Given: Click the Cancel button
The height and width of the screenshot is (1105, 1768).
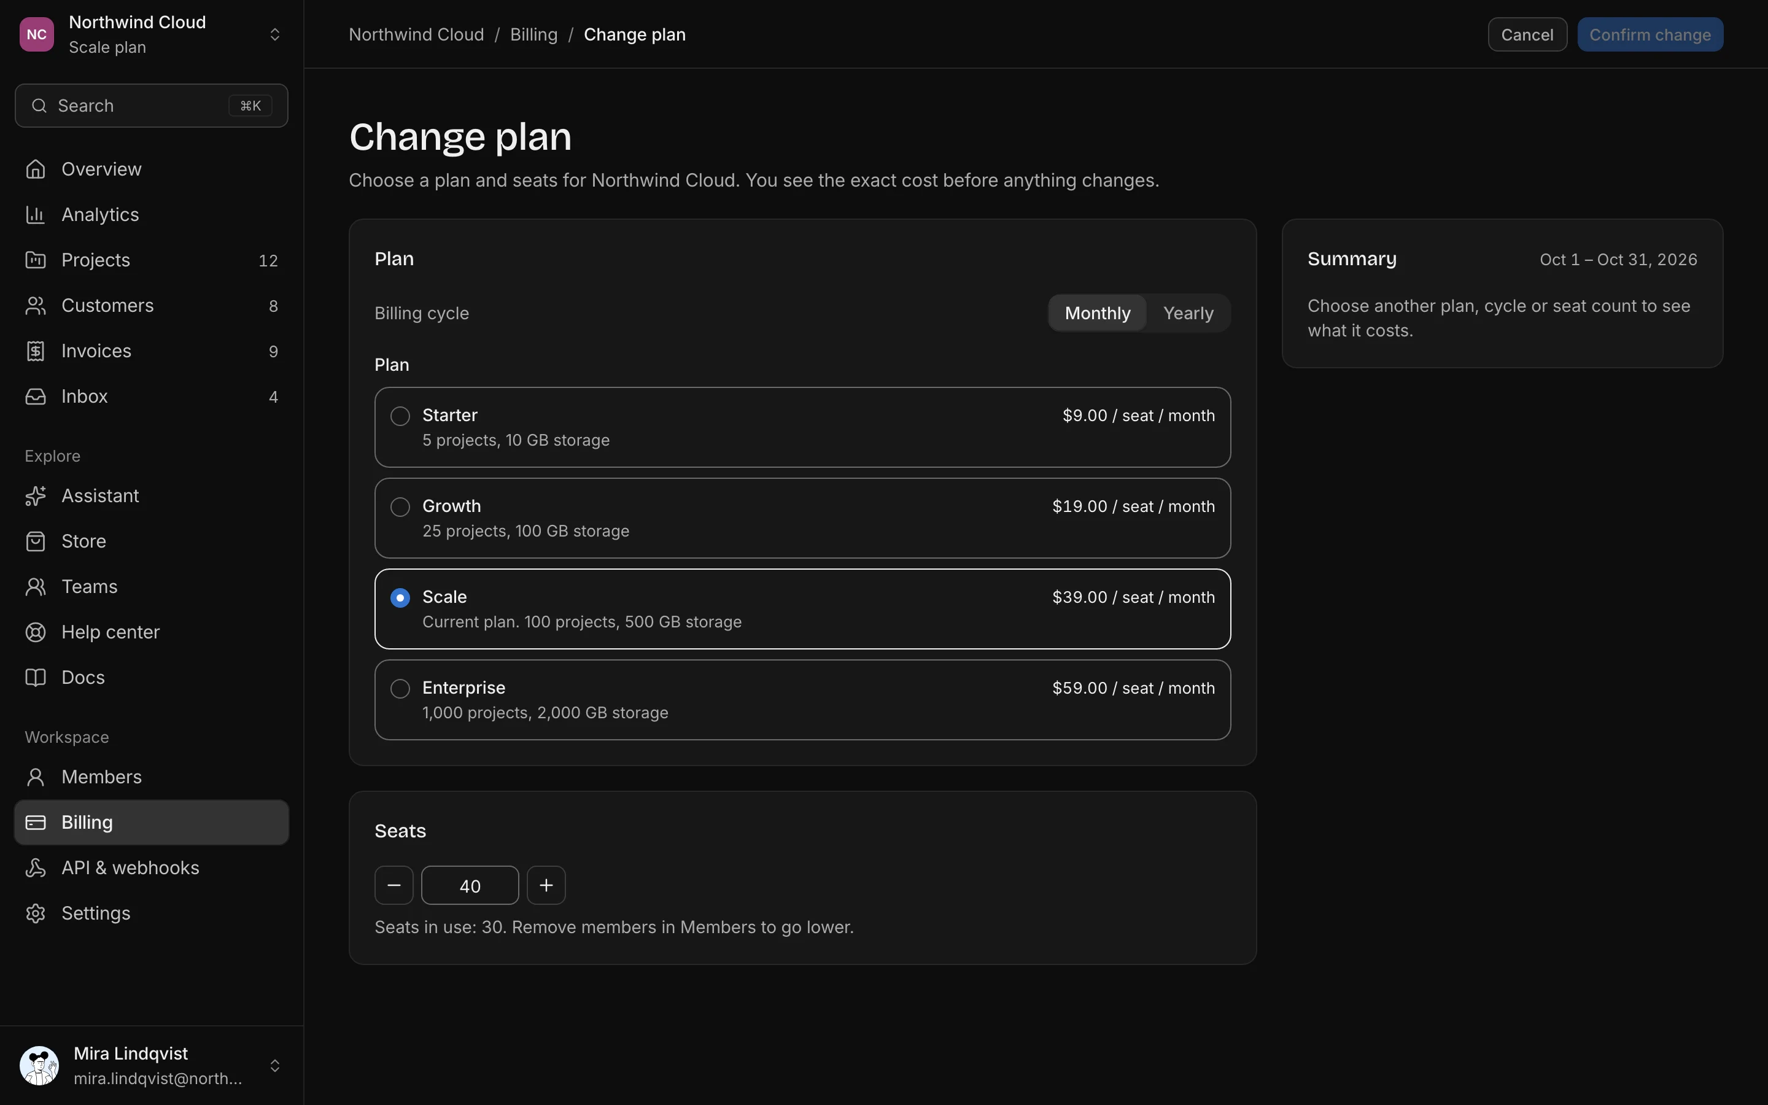Looking at the screenshot, I should 1527,34.
